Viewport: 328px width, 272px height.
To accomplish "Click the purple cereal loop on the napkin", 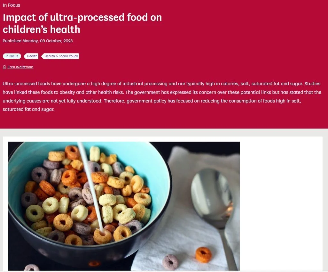I will [x=170, y=262].
